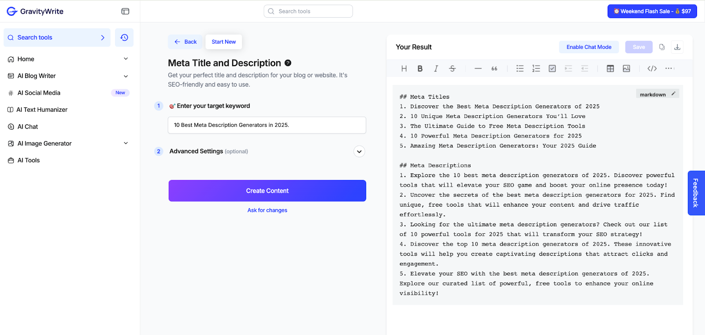This screenshot has height=335, width=705.
Task: Click the New badge
Action: [x=120, y=93]
